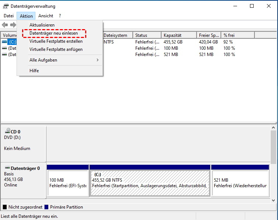The height and width of the screenshot is (220, 278).
Task: Click the Kein Medium text
Action: click(17, 149)
